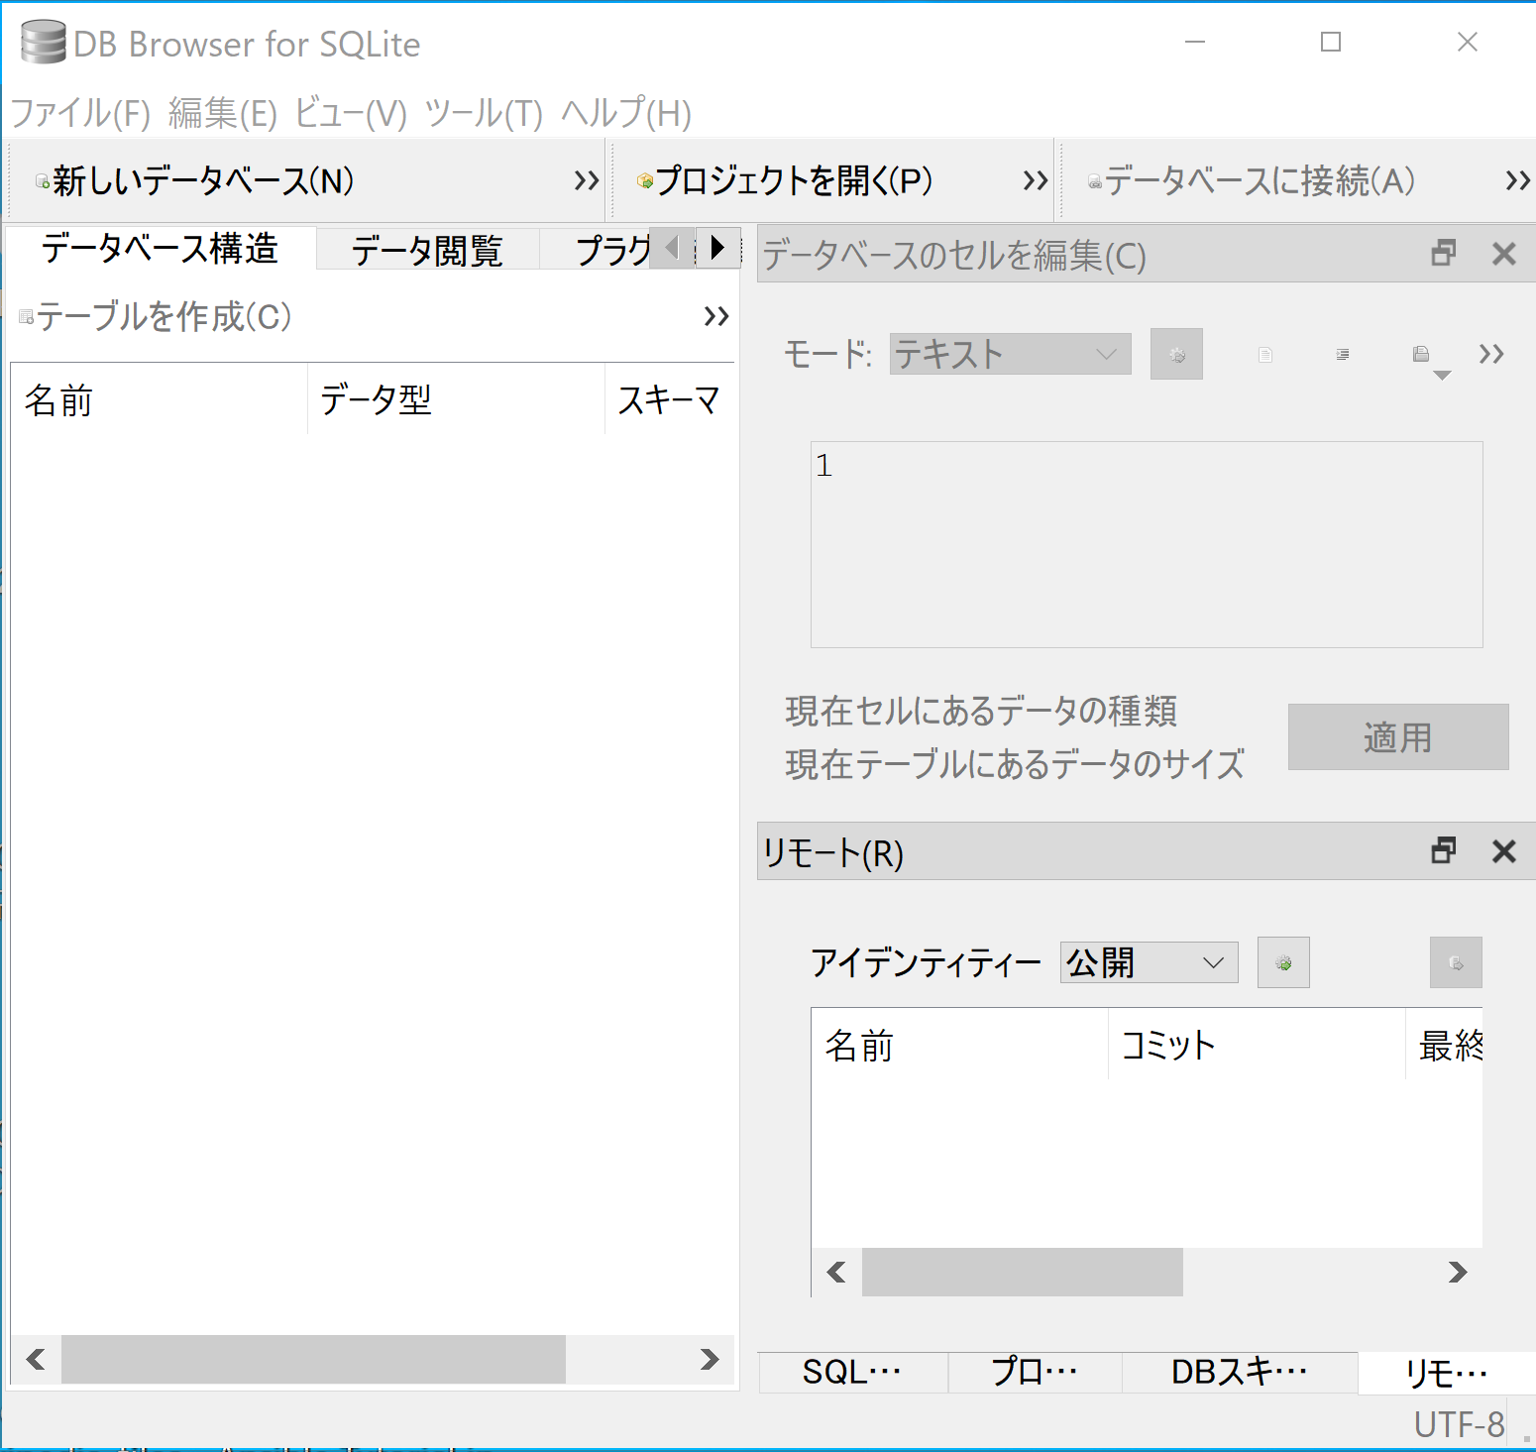Expand the overflow chevron after テーブルを作成

[x=716, y=316]
